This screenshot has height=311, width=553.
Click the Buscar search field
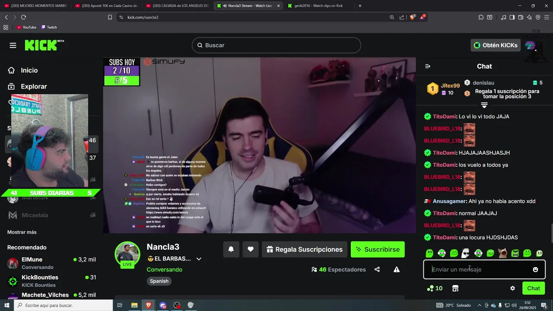point(276,45)
